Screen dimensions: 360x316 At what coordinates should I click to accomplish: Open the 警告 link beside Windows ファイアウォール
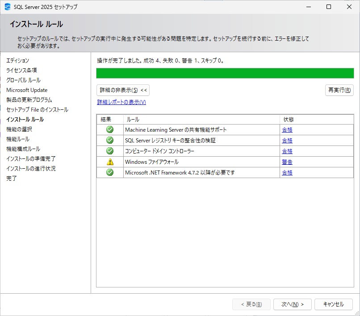pyautogui.click(x=287, y=162)
